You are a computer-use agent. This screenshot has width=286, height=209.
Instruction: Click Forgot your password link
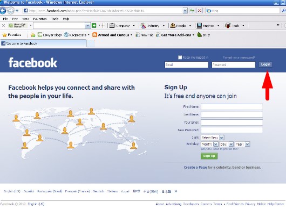[239, 57]
